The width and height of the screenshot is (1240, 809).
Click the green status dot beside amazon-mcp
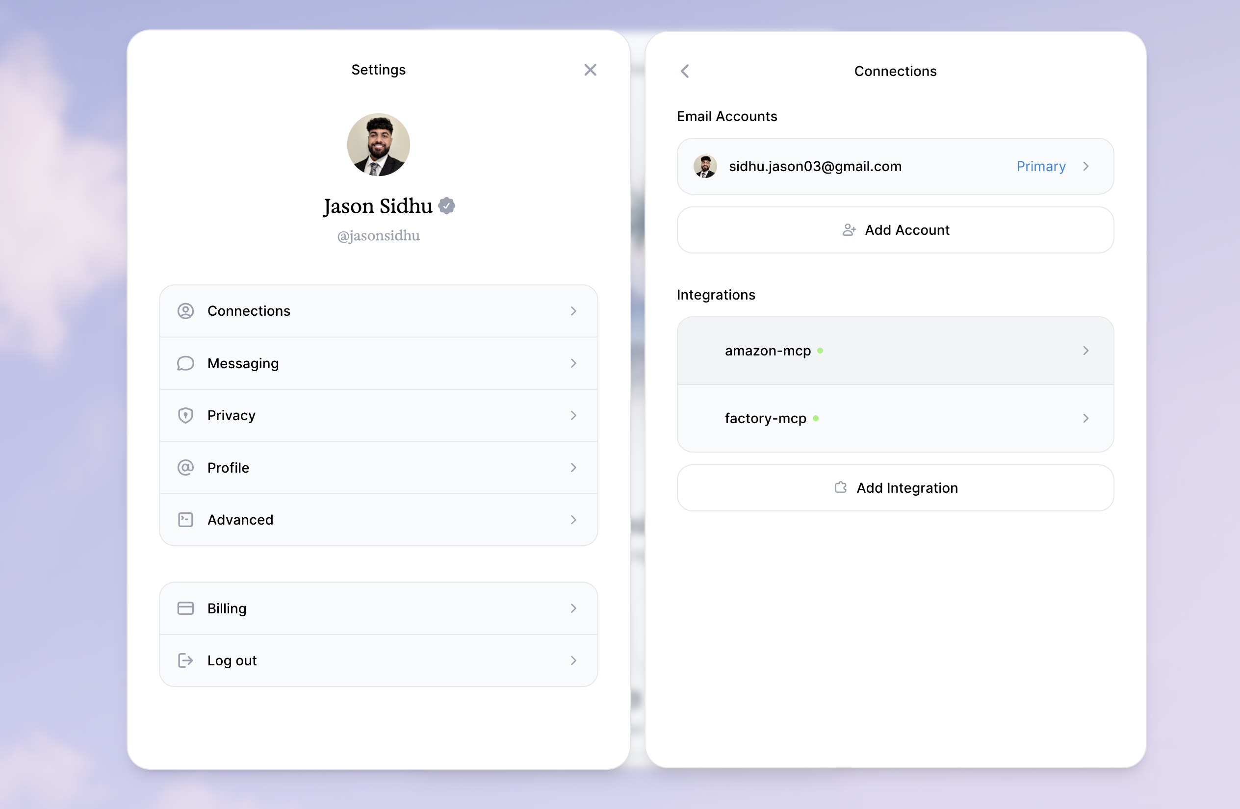coord(820,351)
